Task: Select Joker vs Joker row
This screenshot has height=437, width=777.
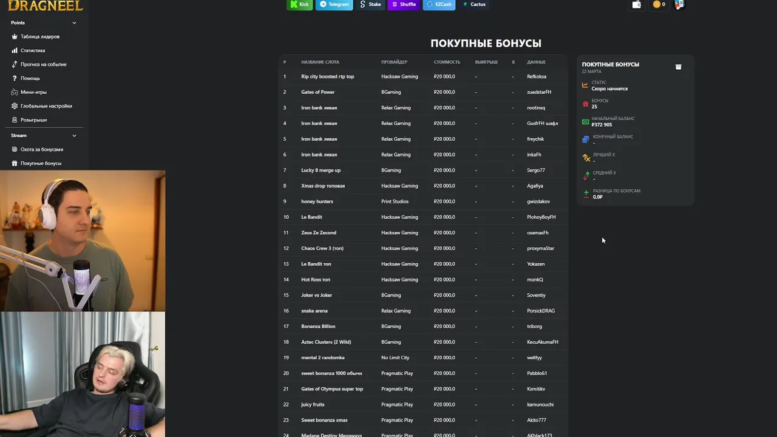Action: point(424,295)
